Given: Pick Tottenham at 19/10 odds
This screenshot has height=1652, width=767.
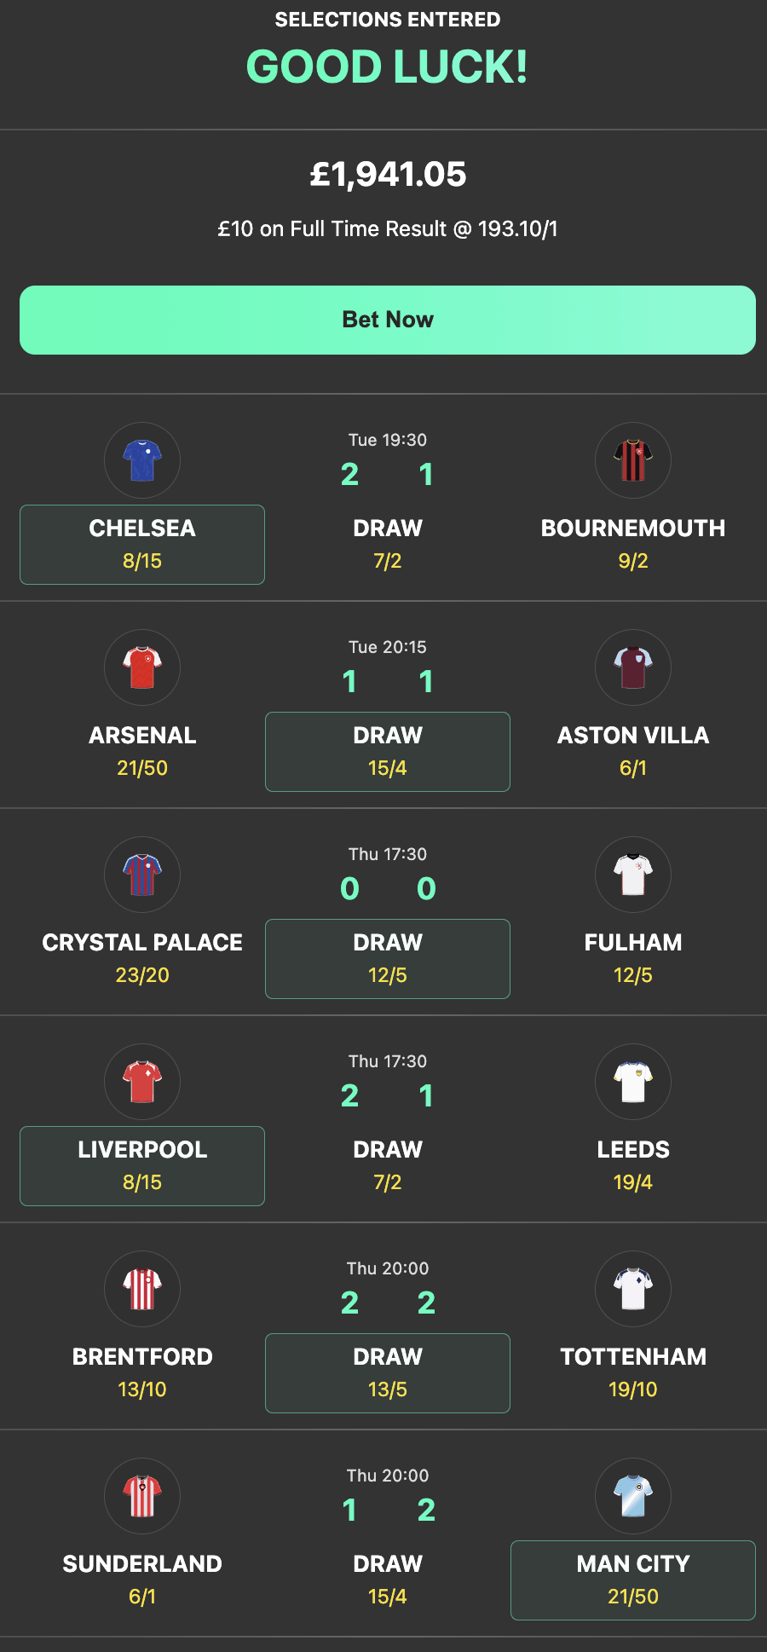Looking at the screenshot, I should [x=632, y=1372].
